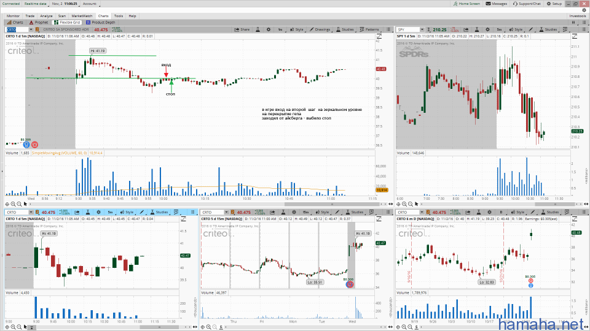The width and height of the screenshot is (590, 331).
Task: Click gear icon above Investools
Action: [584, 10]
